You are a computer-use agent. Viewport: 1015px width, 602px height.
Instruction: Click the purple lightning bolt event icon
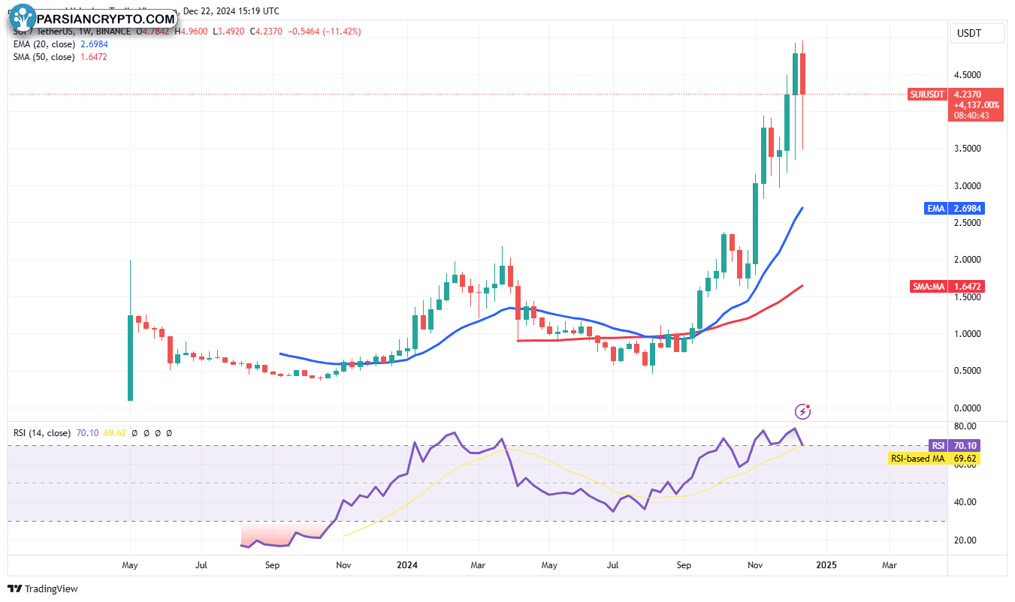(x=803, y=411)
